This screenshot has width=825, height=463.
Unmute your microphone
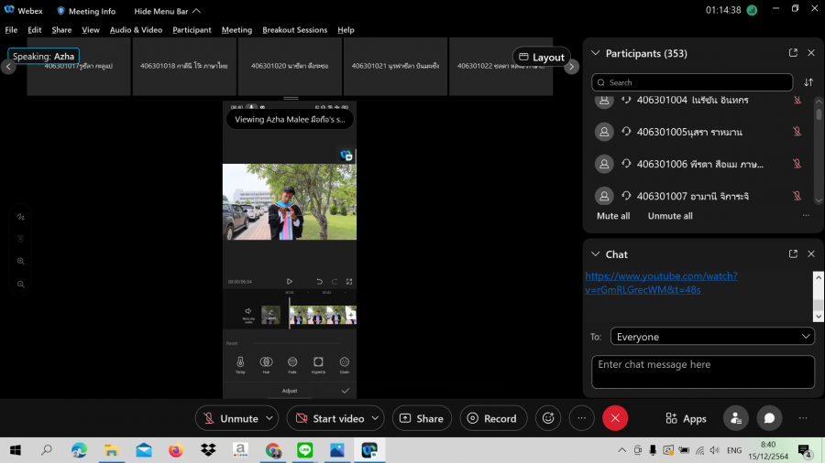(230, 418)
